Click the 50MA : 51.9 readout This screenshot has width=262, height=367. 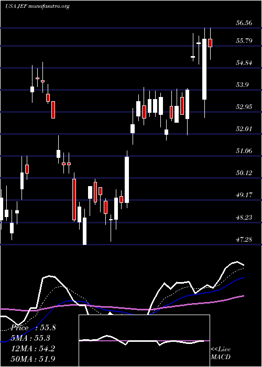[33, 359]
